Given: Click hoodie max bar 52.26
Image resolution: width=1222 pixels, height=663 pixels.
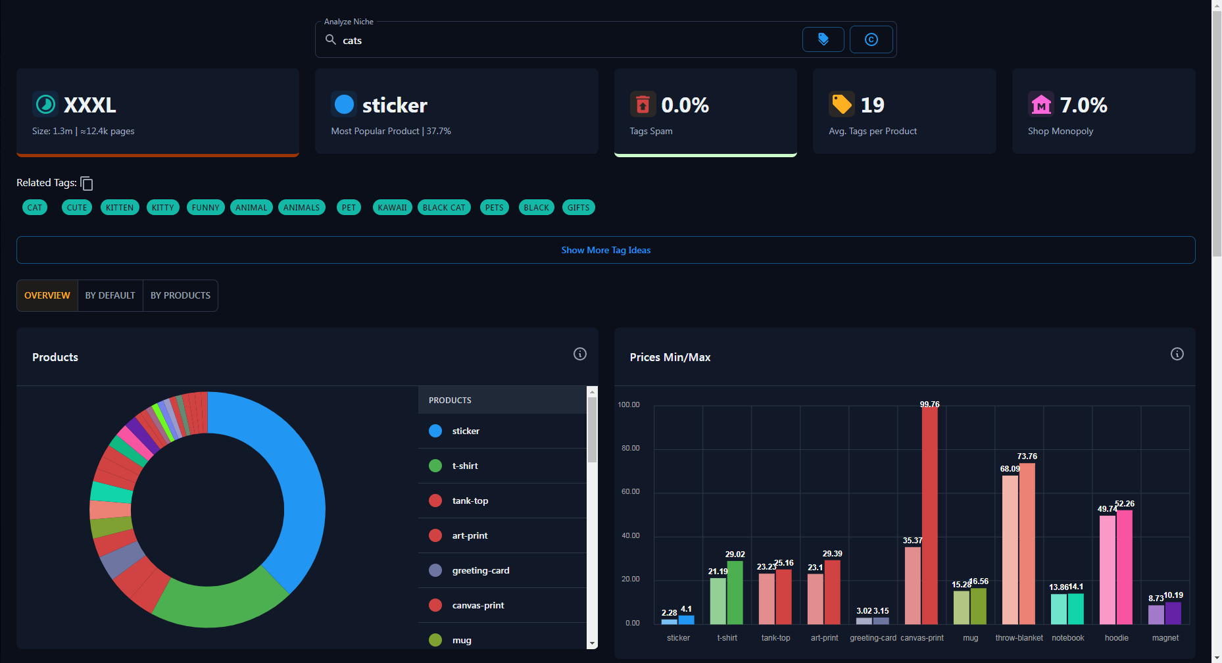Looking at the screenshot, I should [x=1124, y=568].
